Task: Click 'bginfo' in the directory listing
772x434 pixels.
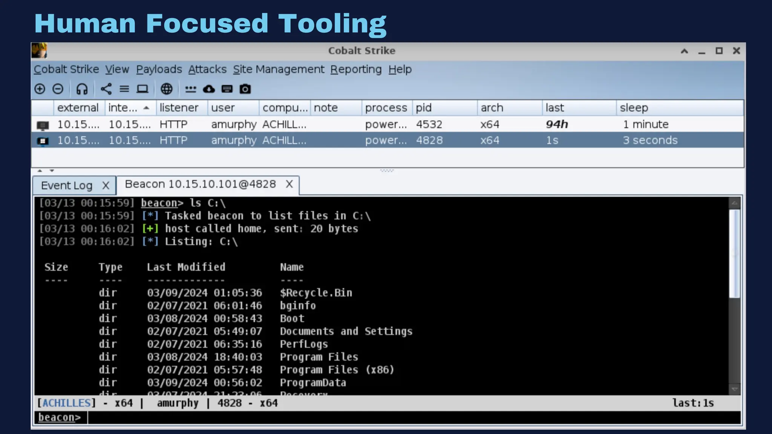Action: [298, 306]
